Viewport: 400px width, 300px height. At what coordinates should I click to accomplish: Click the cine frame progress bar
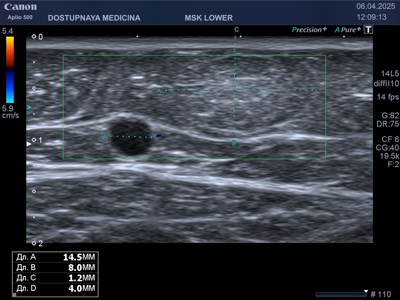[x=341, y=295]
